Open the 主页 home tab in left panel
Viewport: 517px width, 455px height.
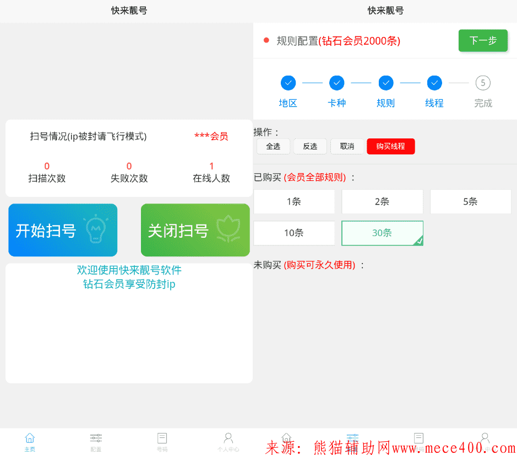point(30,442)
